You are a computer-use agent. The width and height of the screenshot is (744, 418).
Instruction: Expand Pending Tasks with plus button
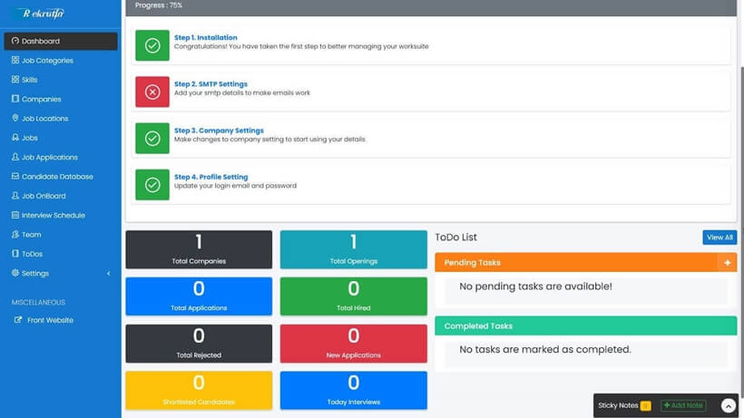727,263
